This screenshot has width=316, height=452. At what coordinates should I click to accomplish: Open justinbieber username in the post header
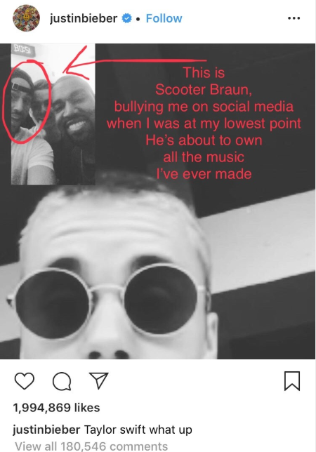click(84, 18)
